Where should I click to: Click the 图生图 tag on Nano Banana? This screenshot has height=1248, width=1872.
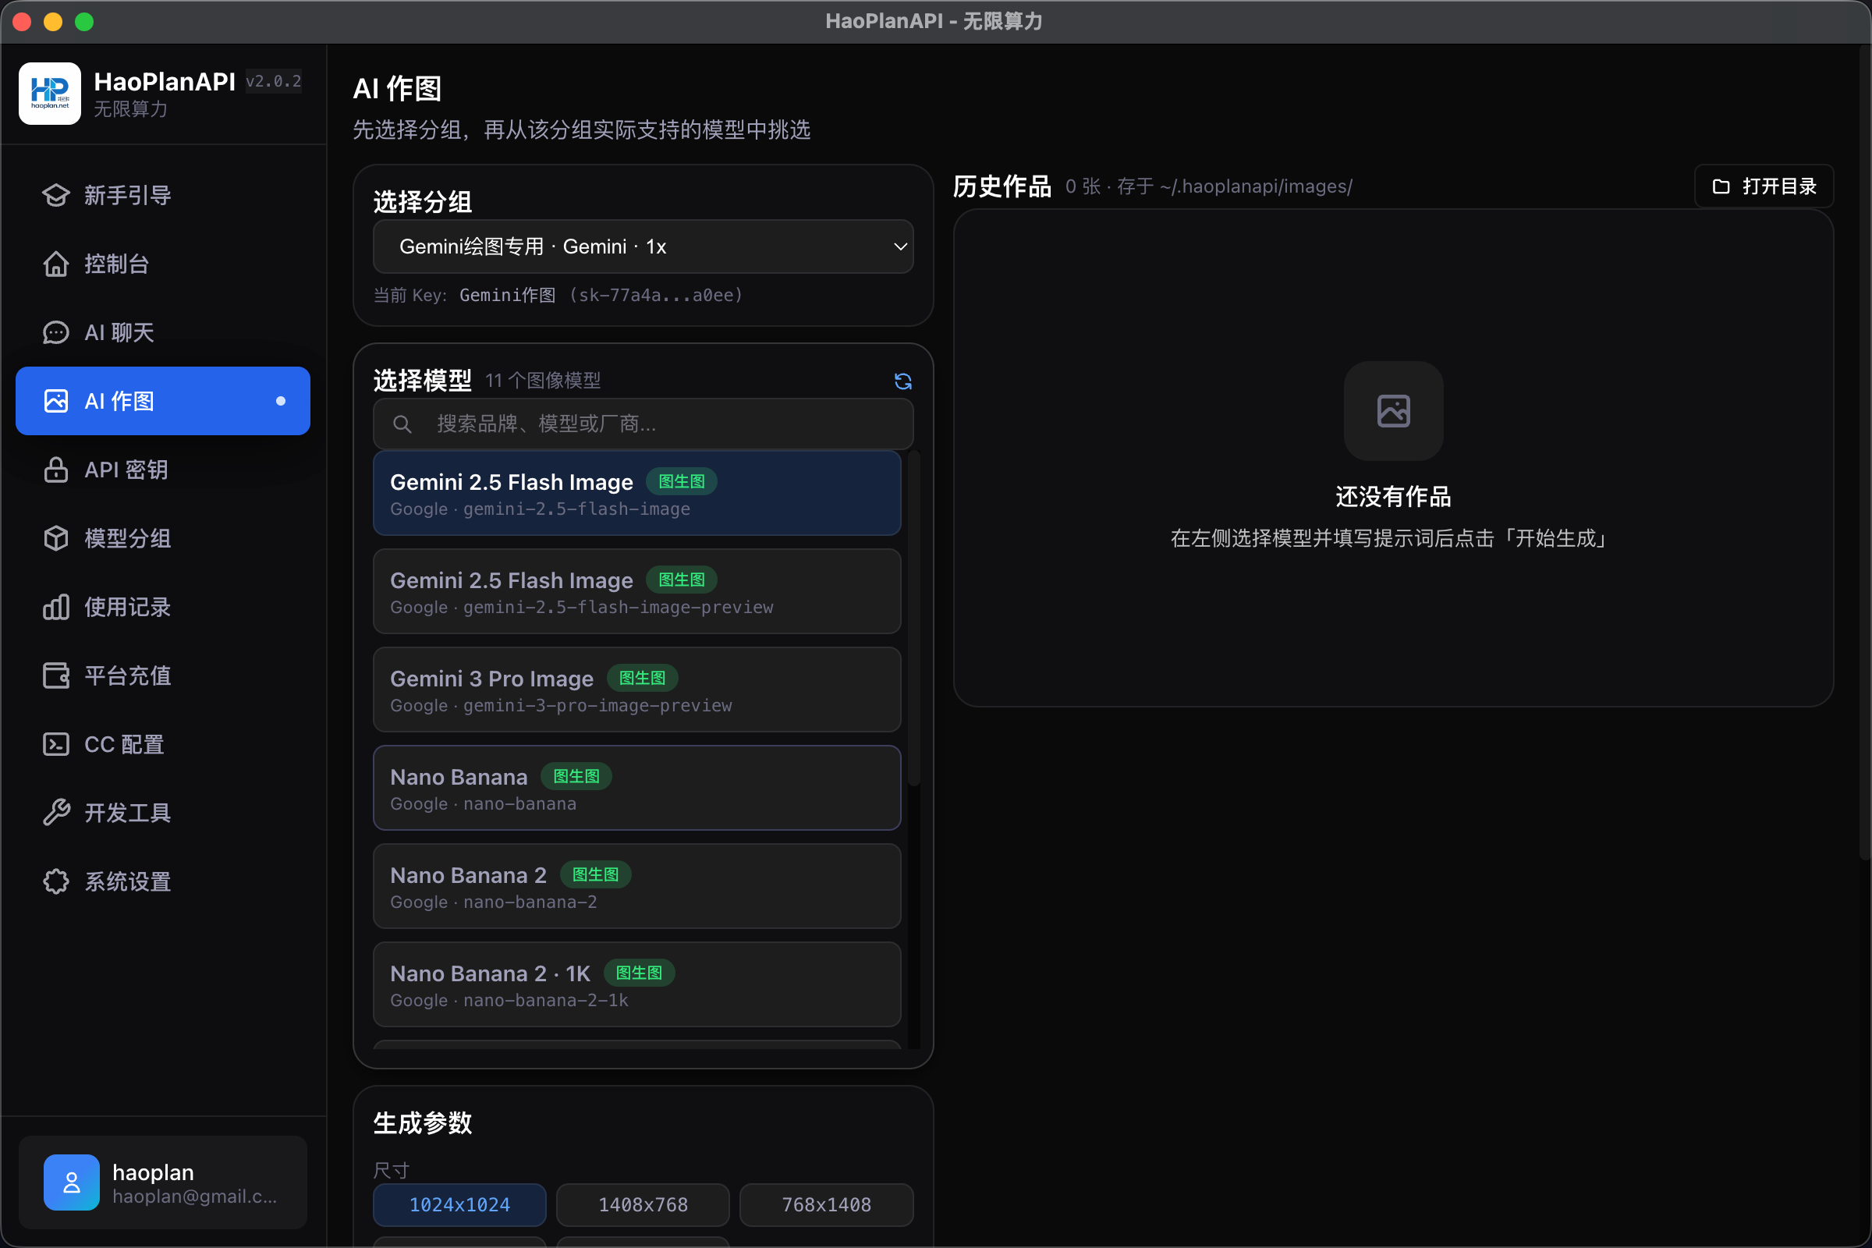(x=576, y=776)
